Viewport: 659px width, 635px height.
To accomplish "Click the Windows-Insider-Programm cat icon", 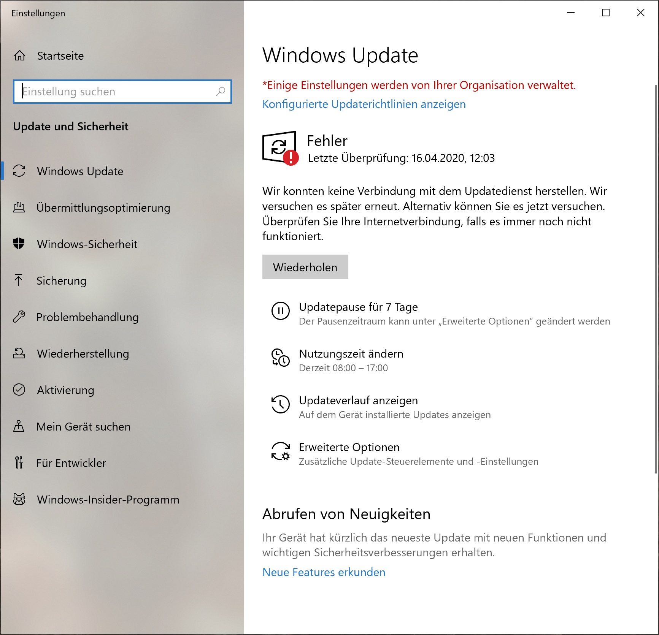I will point(19,499).
